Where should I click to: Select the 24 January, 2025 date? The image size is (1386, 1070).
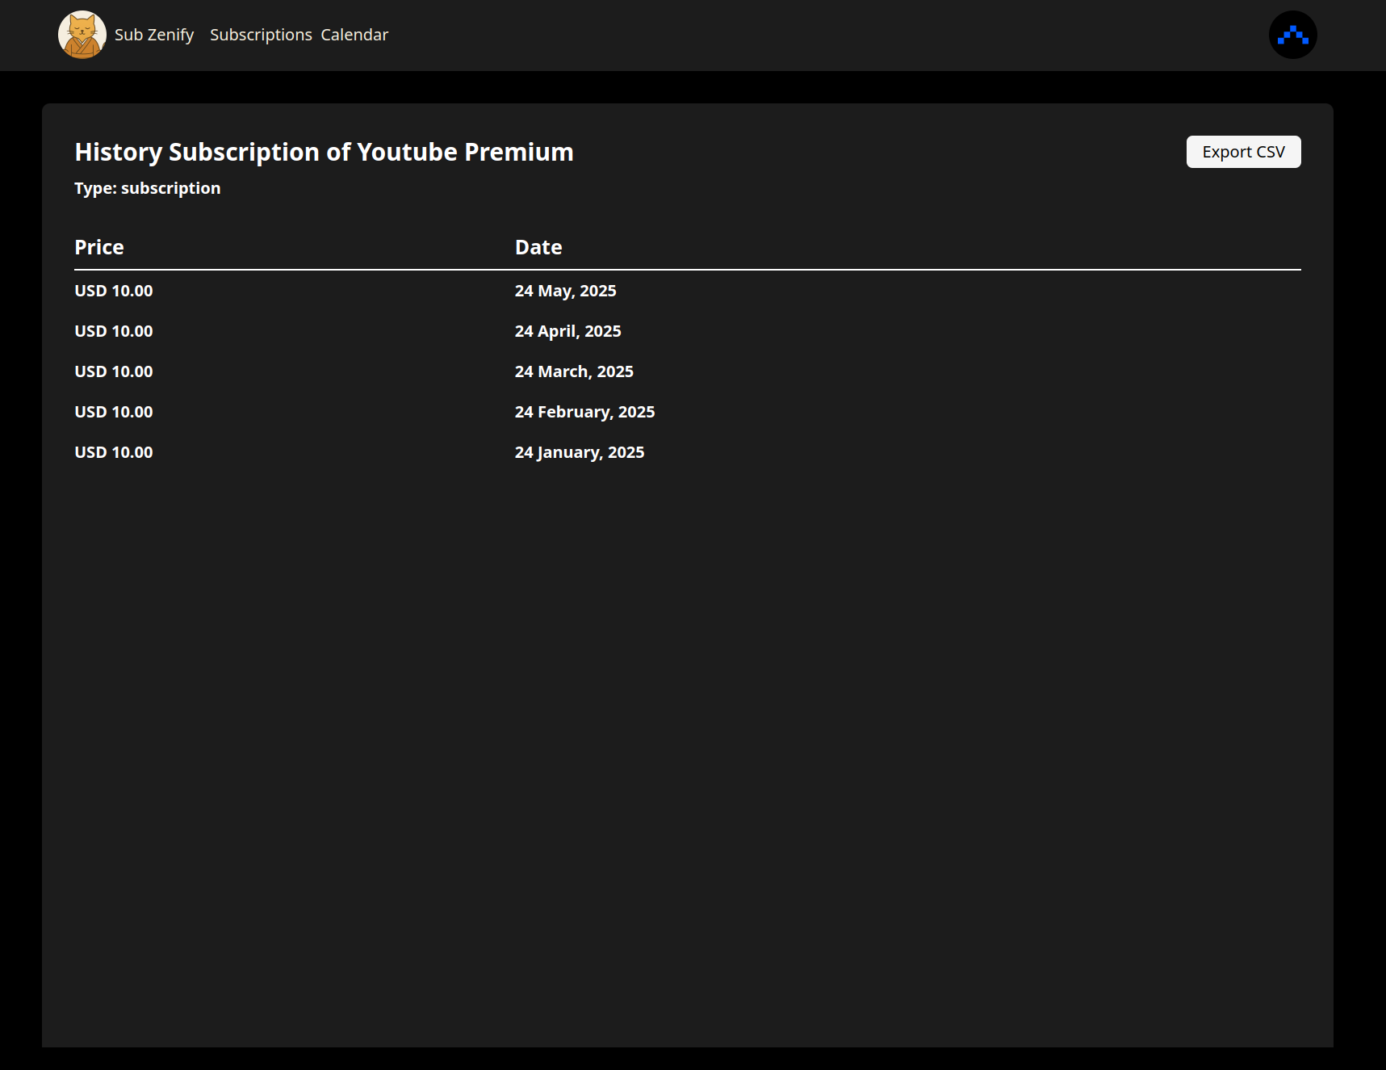click(579, 452)
